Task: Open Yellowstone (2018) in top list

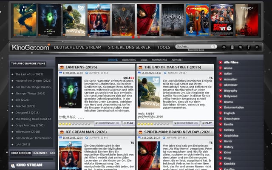Action: (27, 132)
